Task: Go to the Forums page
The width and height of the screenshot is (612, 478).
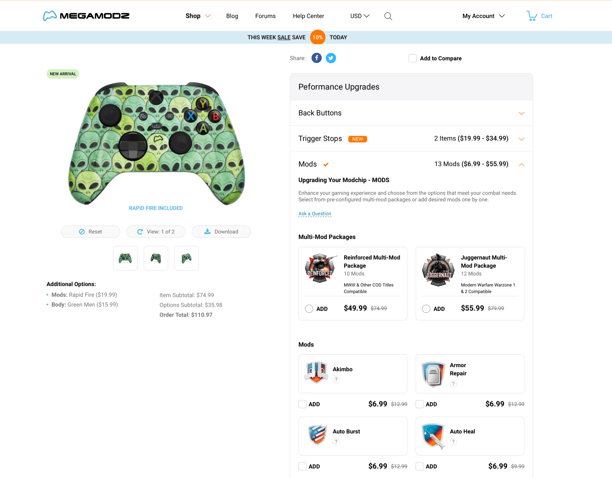Action: tap(265, 16)
